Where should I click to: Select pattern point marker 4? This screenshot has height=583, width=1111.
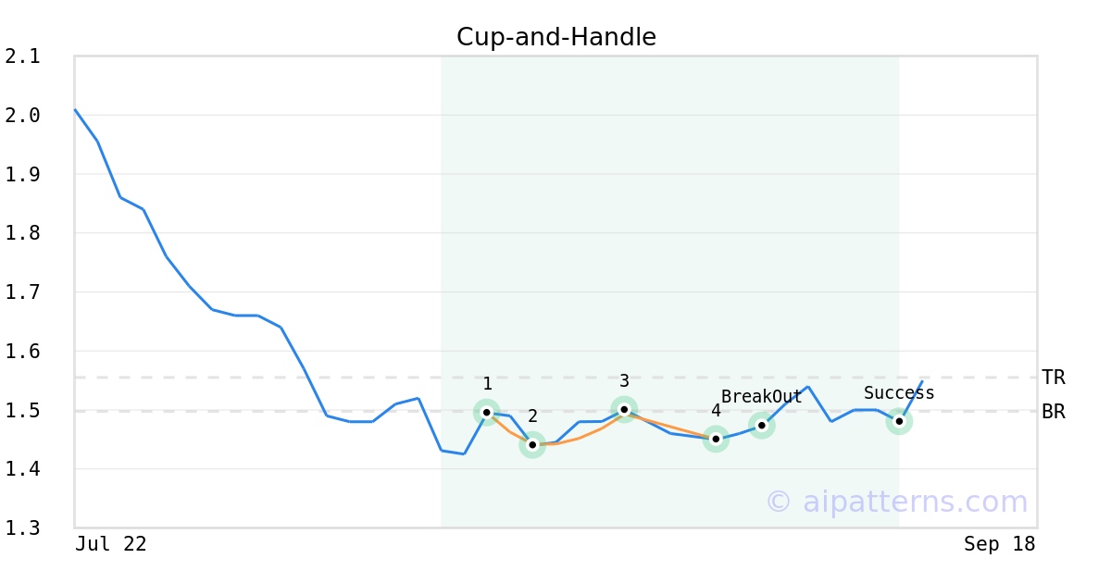coord(716,439)
